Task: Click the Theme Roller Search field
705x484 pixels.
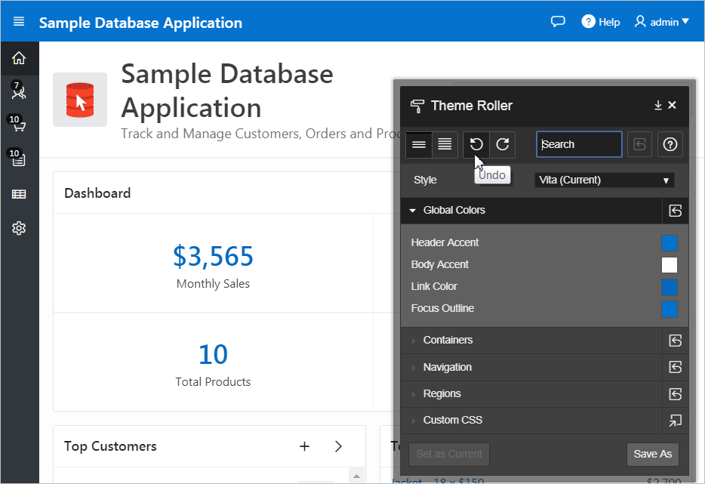Action: (x=579, y=144)
